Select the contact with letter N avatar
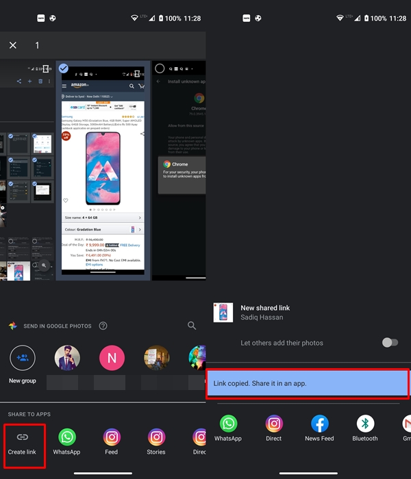This screenshot has width=411, height=479. point(112,358)
